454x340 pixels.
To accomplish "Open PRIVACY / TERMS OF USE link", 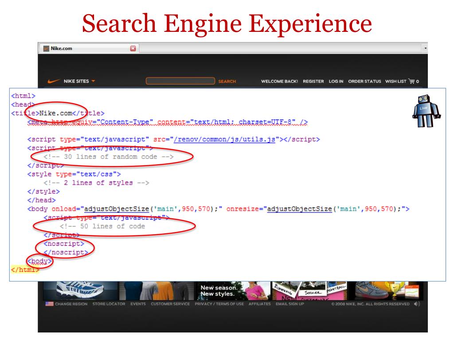I will [x=219, y=304].
